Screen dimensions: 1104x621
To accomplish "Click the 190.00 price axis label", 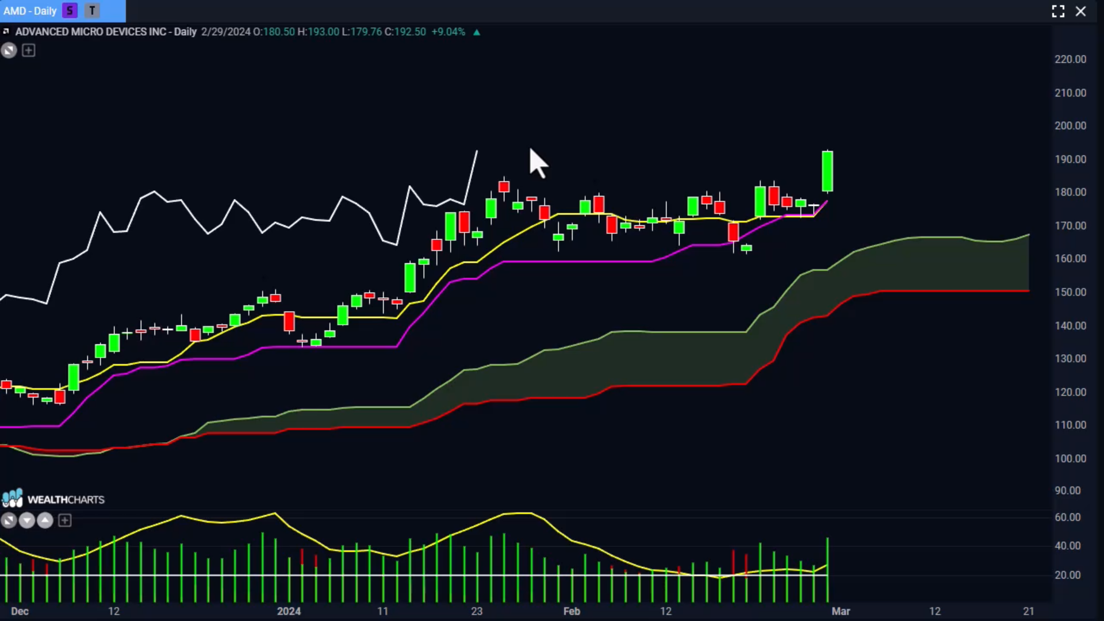I will click(x=1071, y=159).
